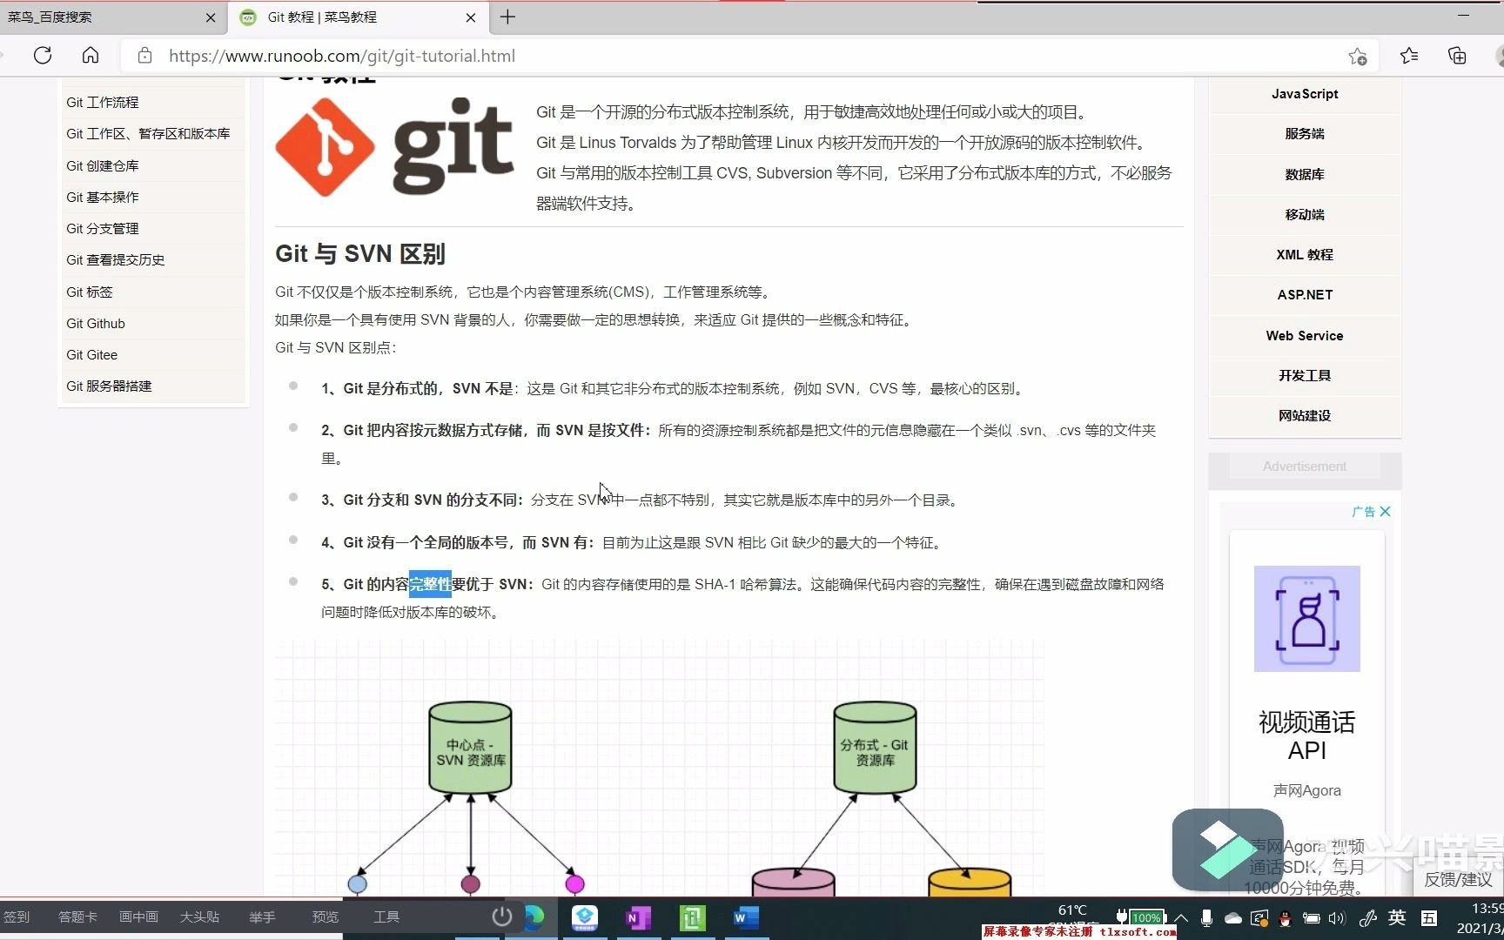Open Git Gitee chapter
The width and height of the screenshot is (1504, 940).
coord(92,354)
